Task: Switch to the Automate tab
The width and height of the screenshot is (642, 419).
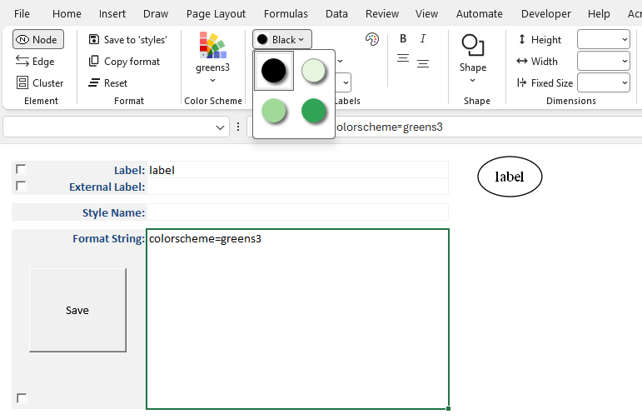Action: [x=480, y=14]
